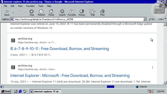The height and width of the screenshot is (94, 167).
Task: Click the system tray scheduler icon
Action: coord(150,91)
